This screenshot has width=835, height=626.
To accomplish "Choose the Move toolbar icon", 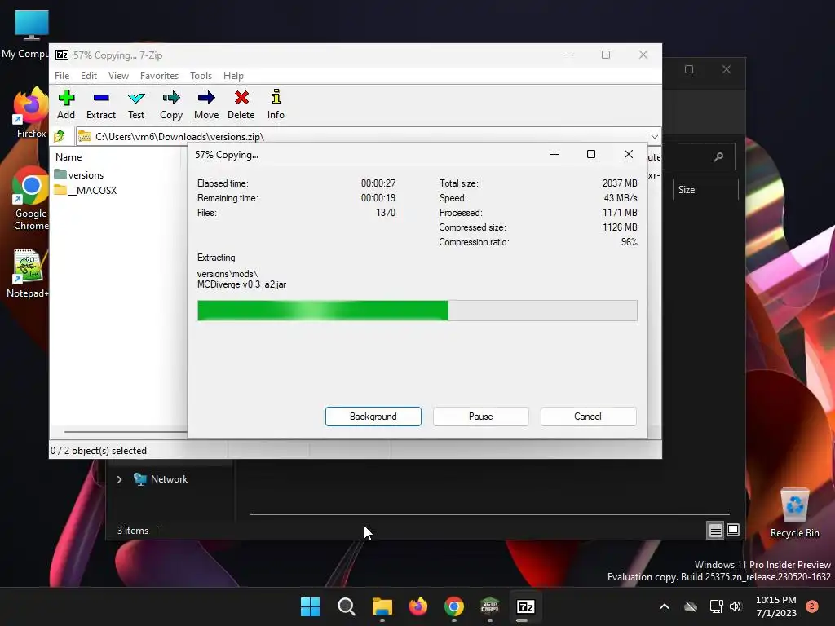I will (x=206, y=104).
